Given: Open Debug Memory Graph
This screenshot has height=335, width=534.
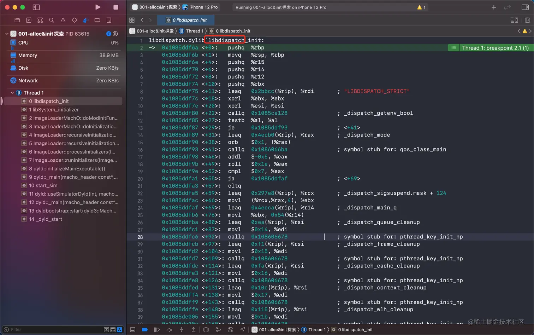Looking at the screenshot, I should point(218,330).
